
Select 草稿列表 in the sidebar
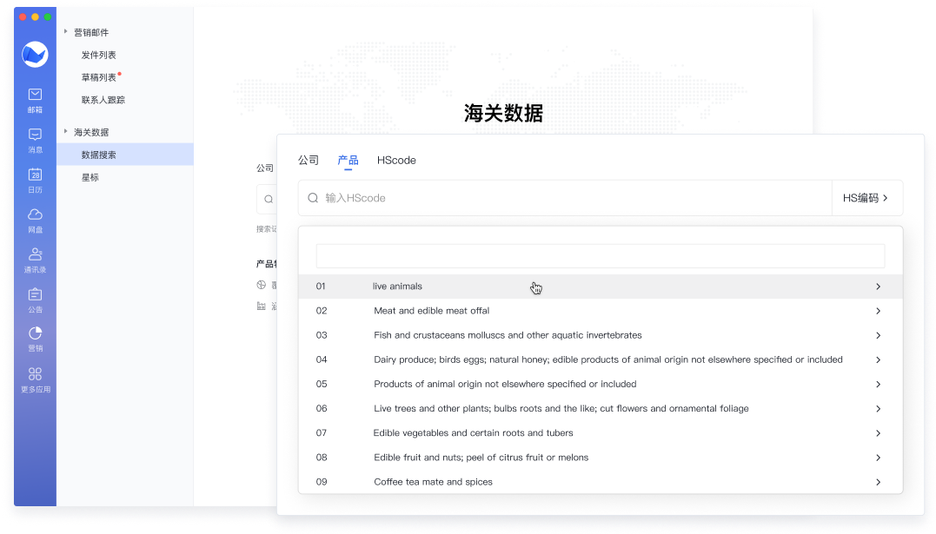click(98, 77)
